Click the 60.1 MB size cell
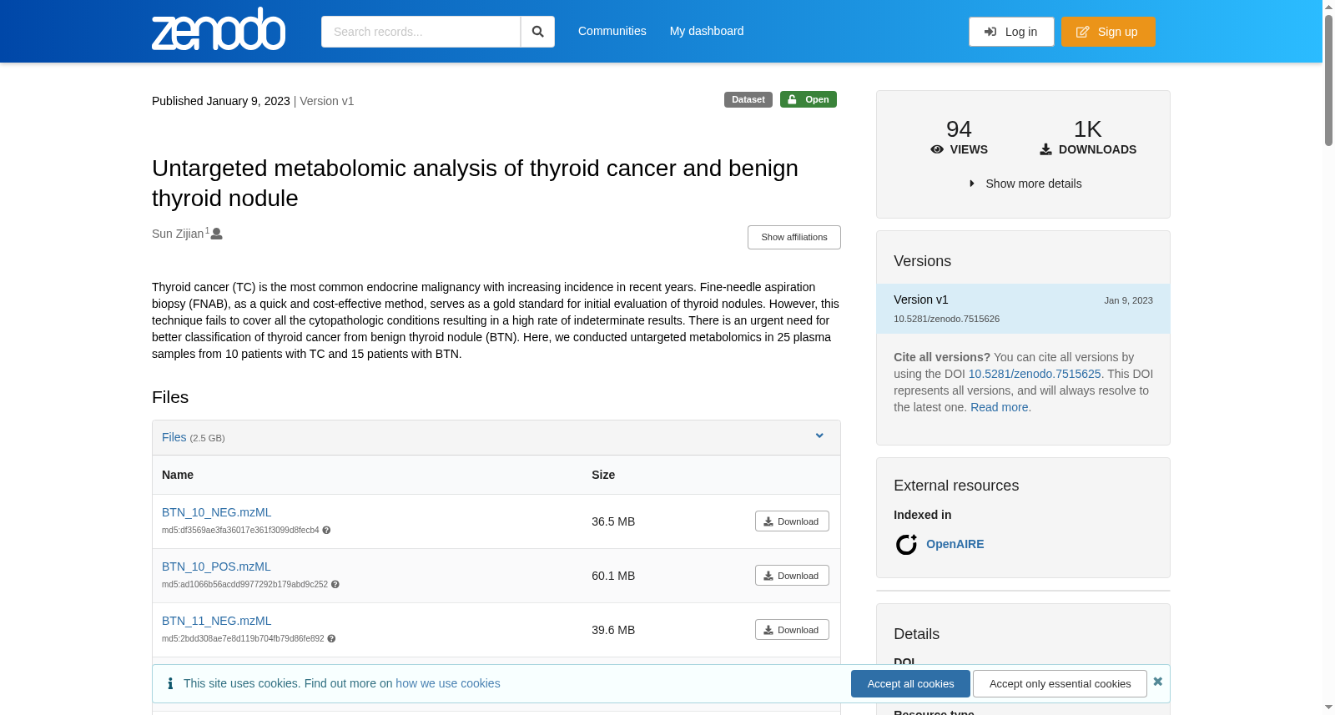 pyautogui.click(x=613, y=576)
